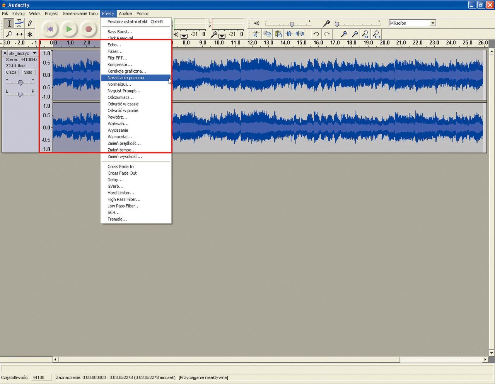Click the output speaker icon in mixer toolbar
495x384 pixels.
[x=256, y=23]
